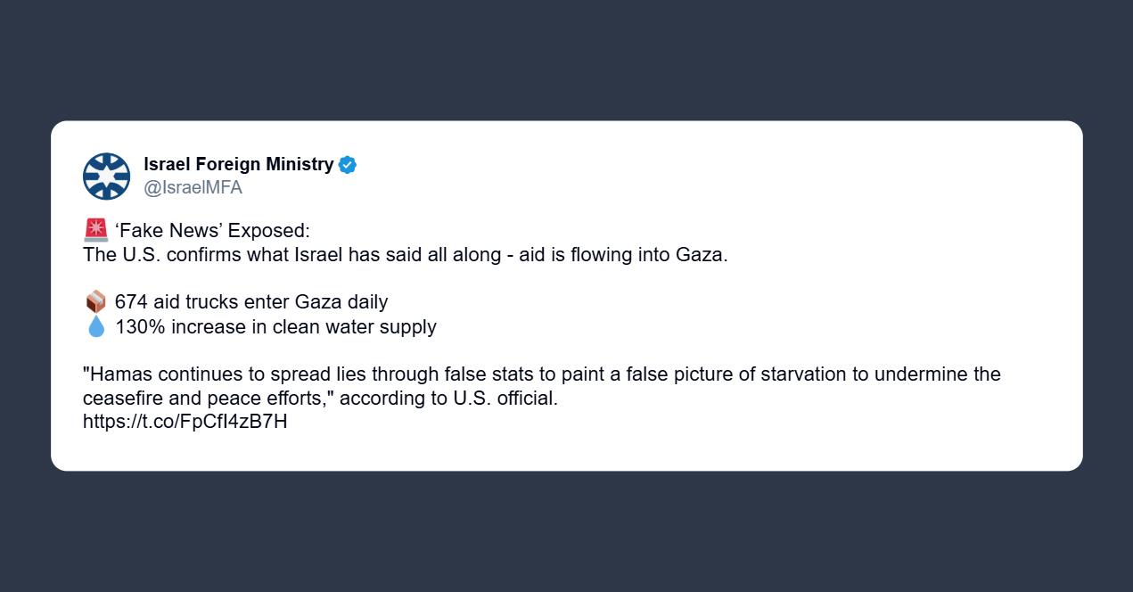Open the @IsraelMFA handle
This screenshot has height=592, width=1133.
(x=193, y=188)
